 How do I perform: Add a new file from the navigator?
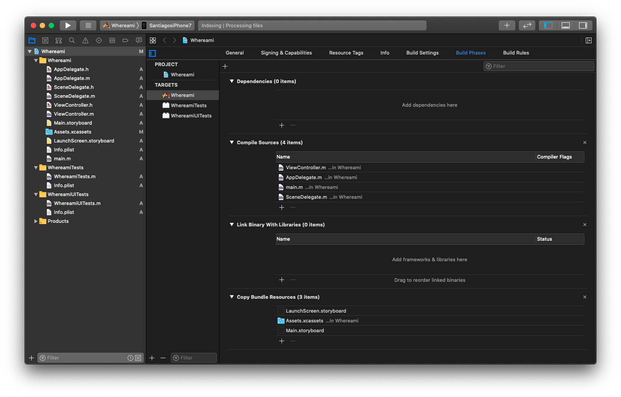click(31, 358)
